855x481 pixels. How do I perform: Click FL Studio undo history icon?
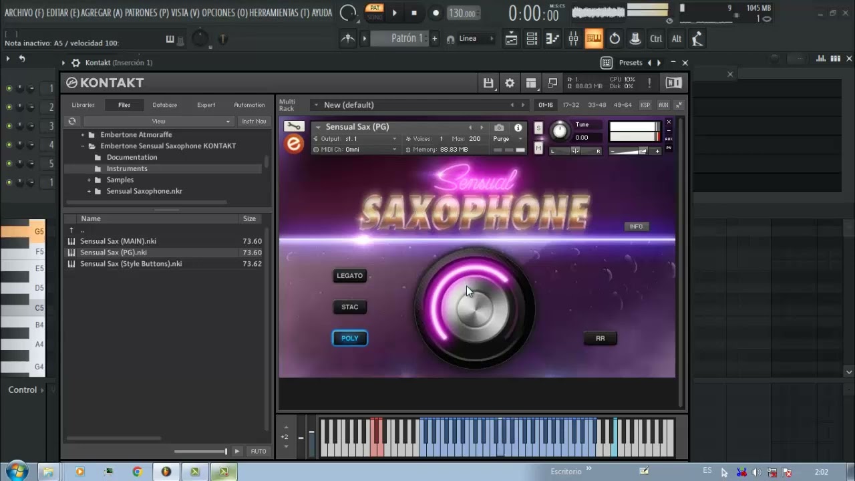(615, 39)
